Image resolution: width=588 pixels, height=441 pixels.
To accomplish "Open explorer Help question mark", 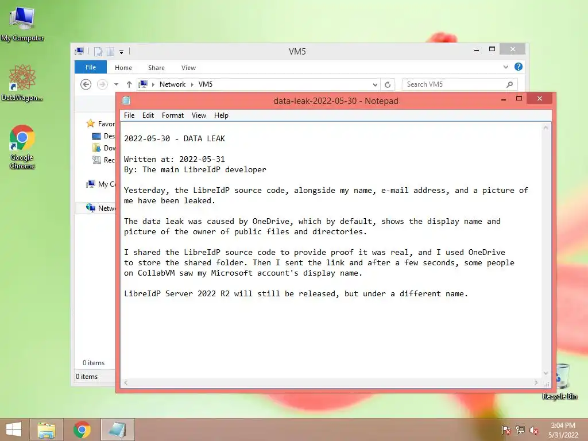I will click(x=519, y=67).
